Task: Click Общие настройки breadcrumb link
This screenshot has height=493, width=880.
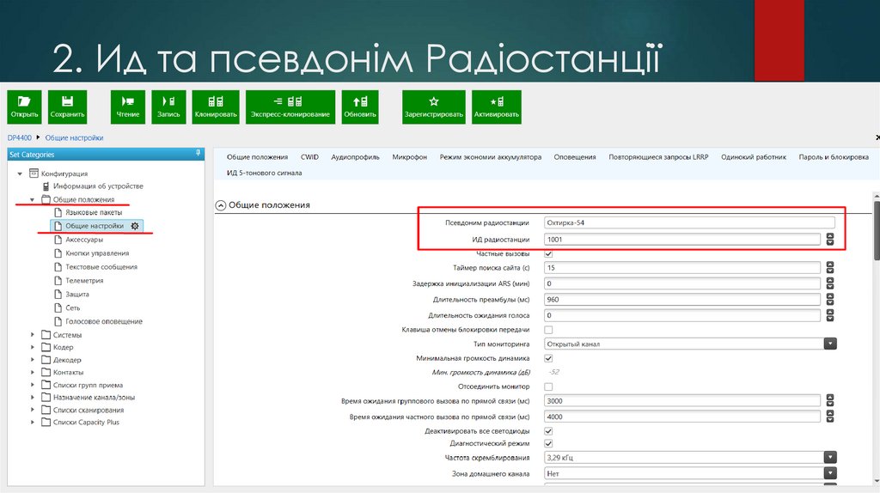Action: [x=74, y=137]
